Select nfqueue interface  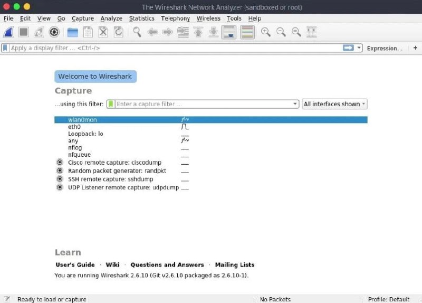[x=210, y=155]
